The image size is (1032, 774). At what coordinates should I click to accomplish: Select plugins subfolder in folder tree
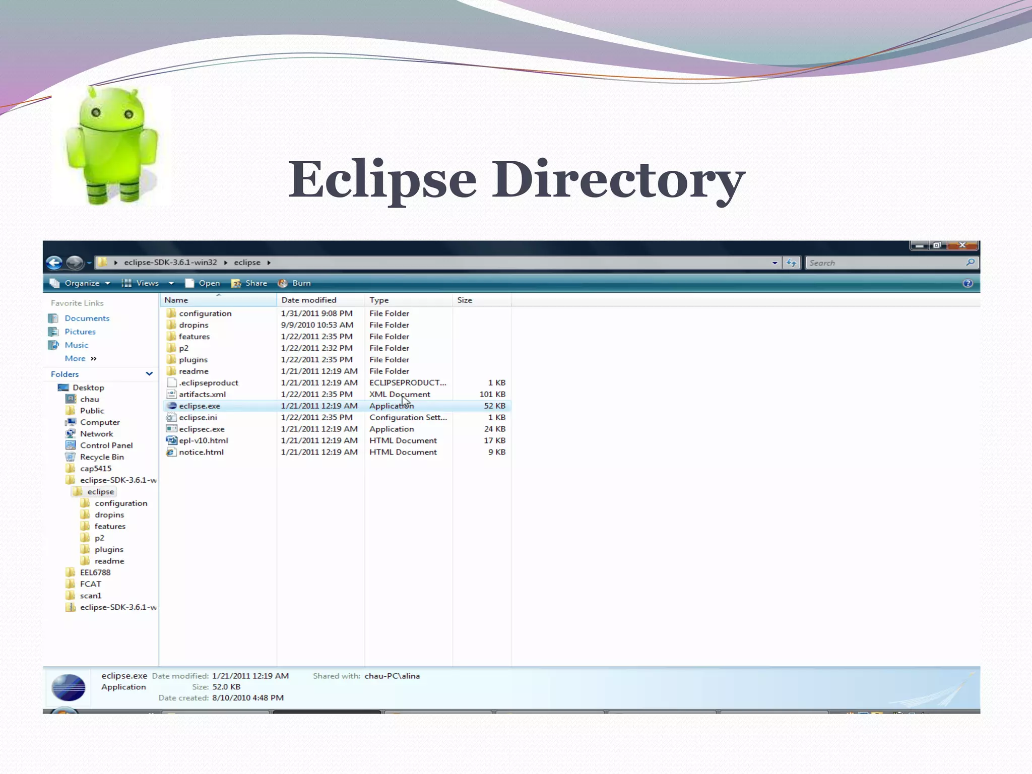(109, 550)
